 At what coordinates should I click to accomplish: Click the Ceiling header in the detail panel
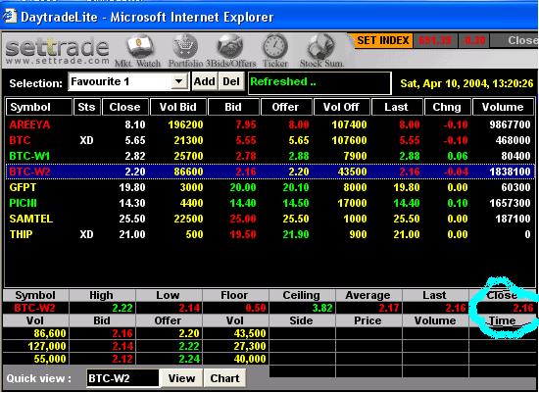tap(302, 295)
